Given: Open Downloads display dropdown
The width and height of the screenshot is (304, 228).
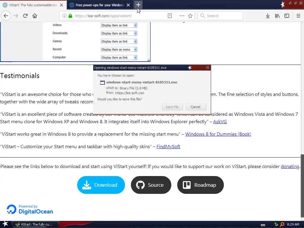Looking at the screenshot, I should click(119, 33).
